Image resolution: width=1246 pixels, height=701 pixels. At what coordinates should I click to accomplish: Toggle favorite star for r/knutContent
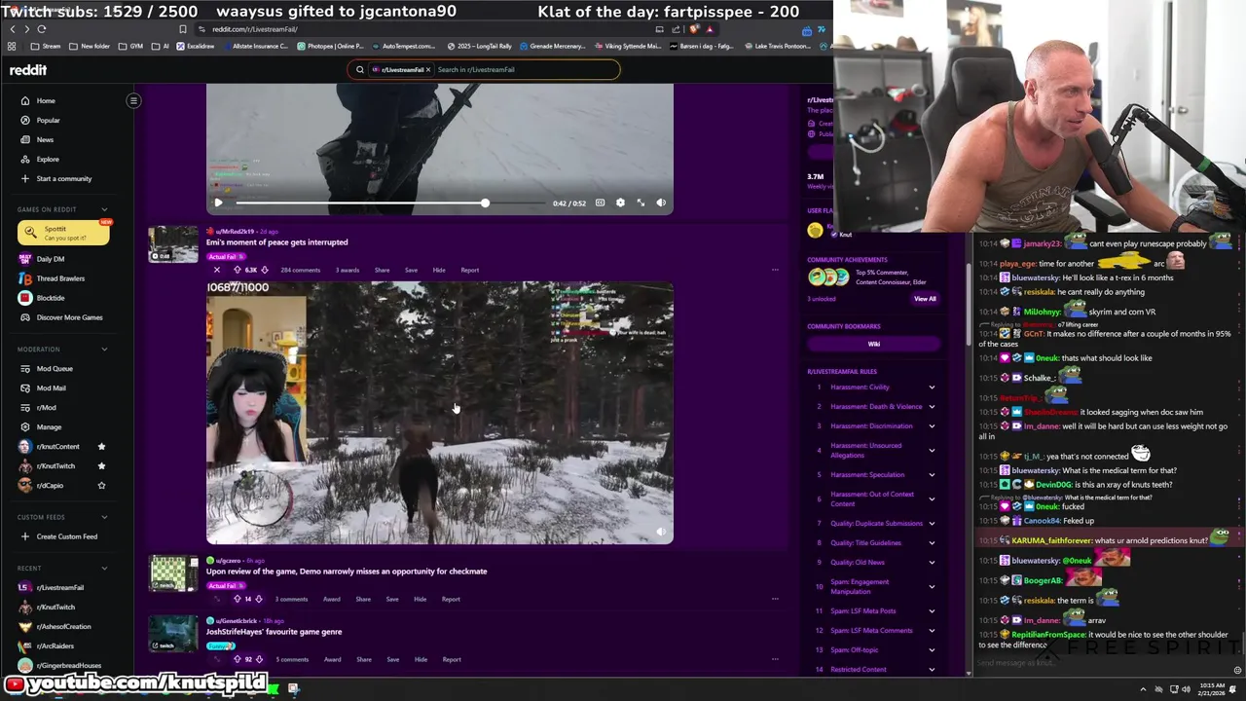[x=101, y=447]
